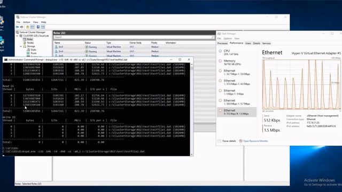Select Nodes in the cluster tree
This screenshot has width=342, height=192.
click(30, 43)
